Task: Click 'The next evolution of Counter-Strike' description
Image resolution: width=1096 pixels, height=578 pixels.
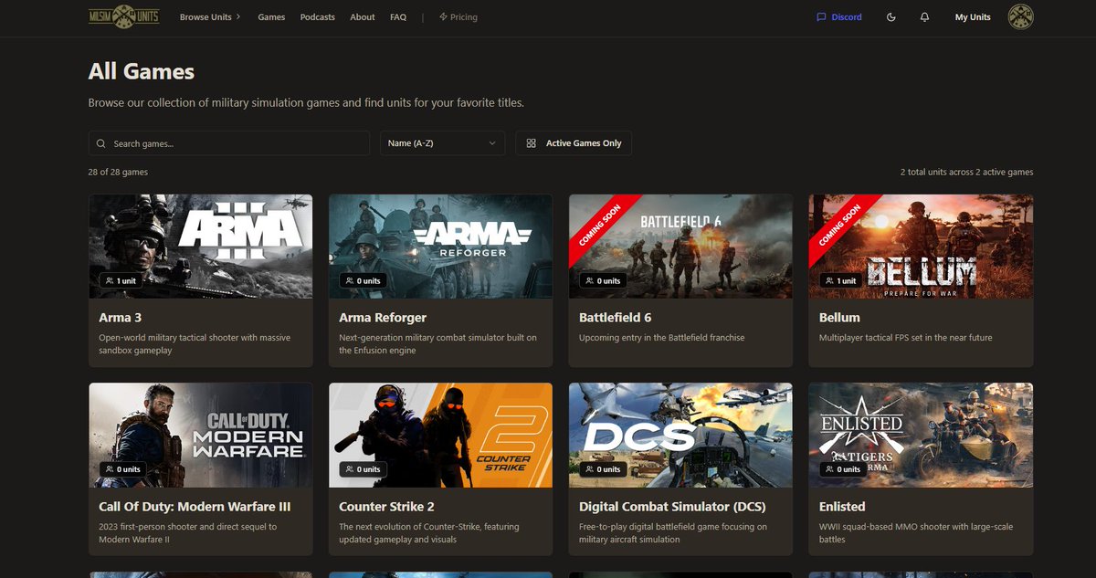Action: pos(430,532)
